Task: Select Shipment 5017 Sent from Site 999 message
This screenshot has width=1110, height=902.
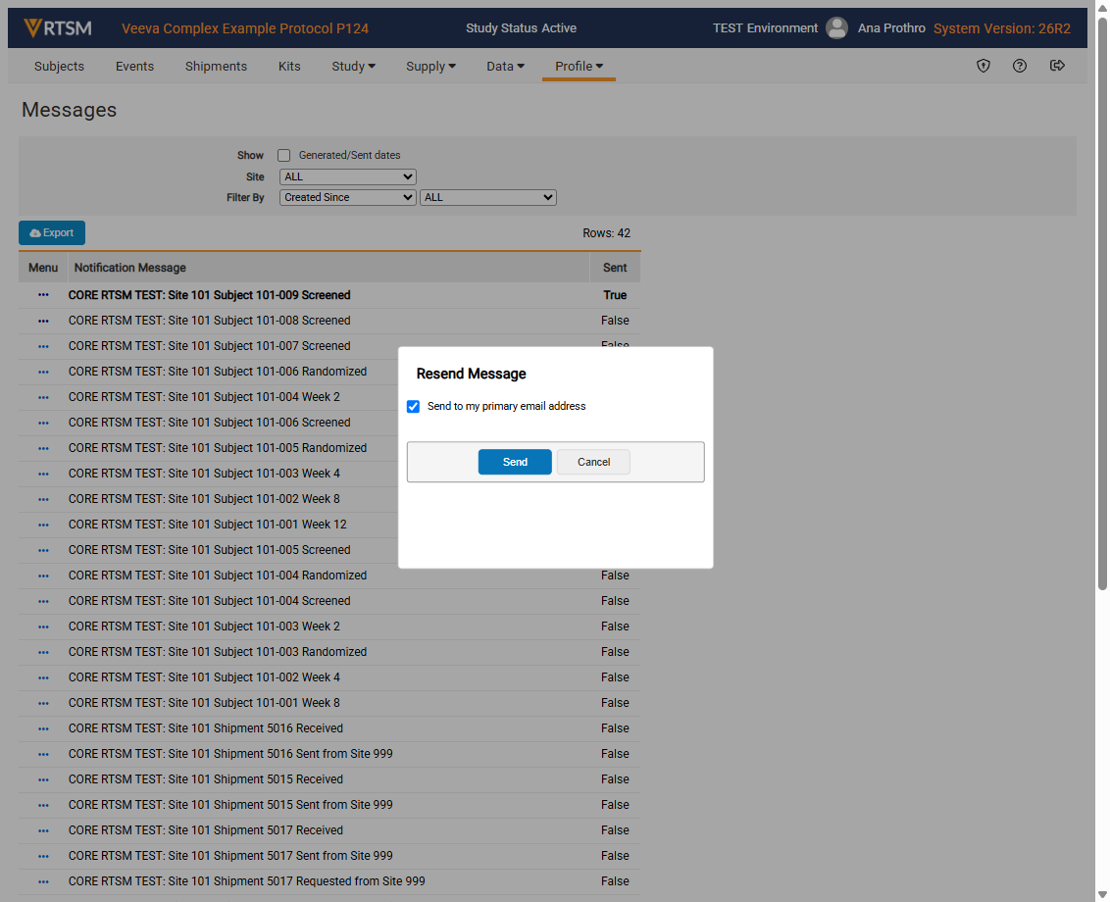Action: pyautogui.click(x=230, y=856)
